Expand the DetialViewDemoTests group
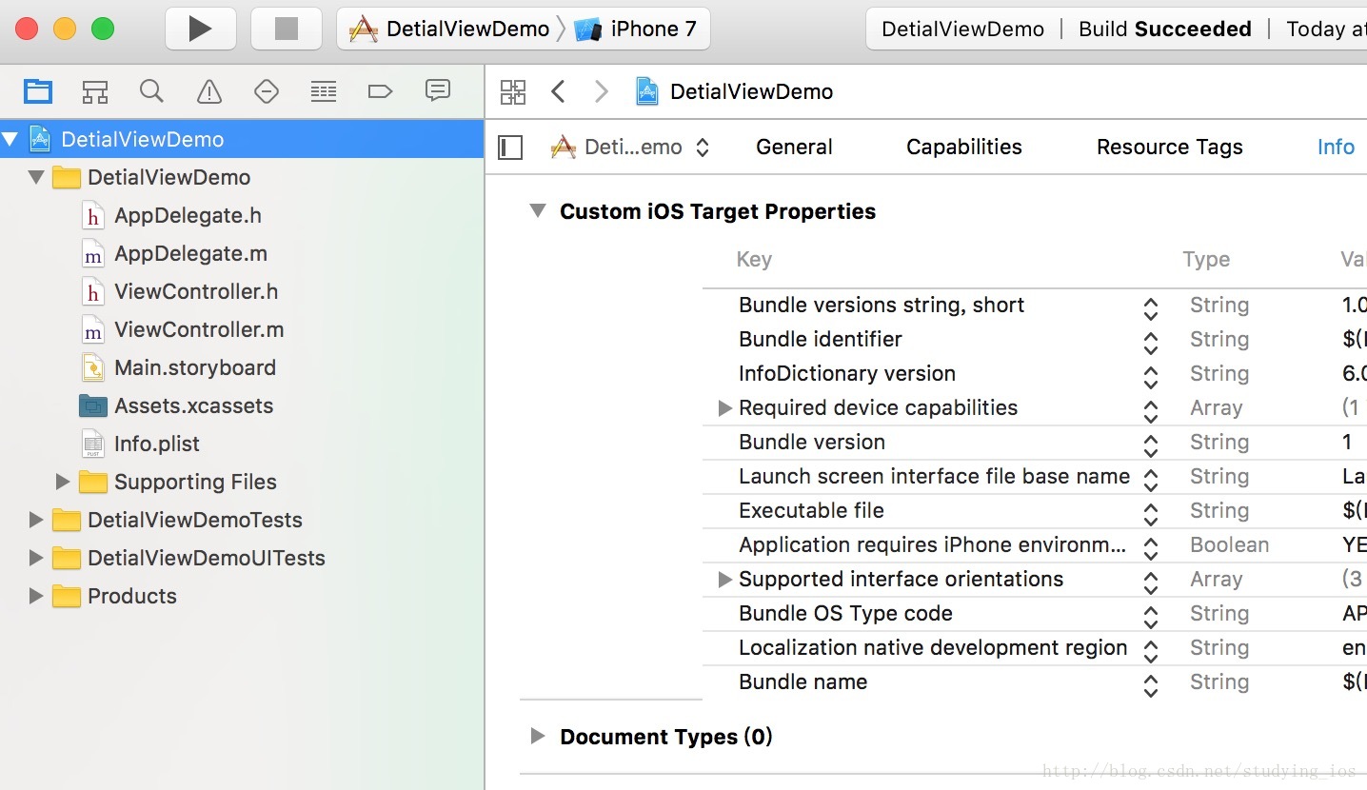Screen dimensions: 1367x790 pyautogui.click(x=36, y=520)
